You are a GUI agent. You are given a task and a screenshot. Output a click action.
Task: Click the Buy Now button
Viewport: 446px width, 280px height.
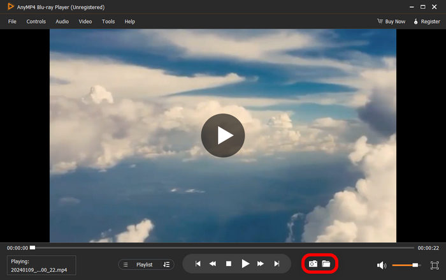(391, 22)
